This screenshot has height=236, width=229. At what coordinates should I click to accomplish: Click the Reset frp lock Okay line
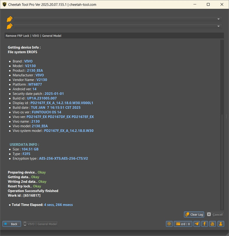[24, 186]
